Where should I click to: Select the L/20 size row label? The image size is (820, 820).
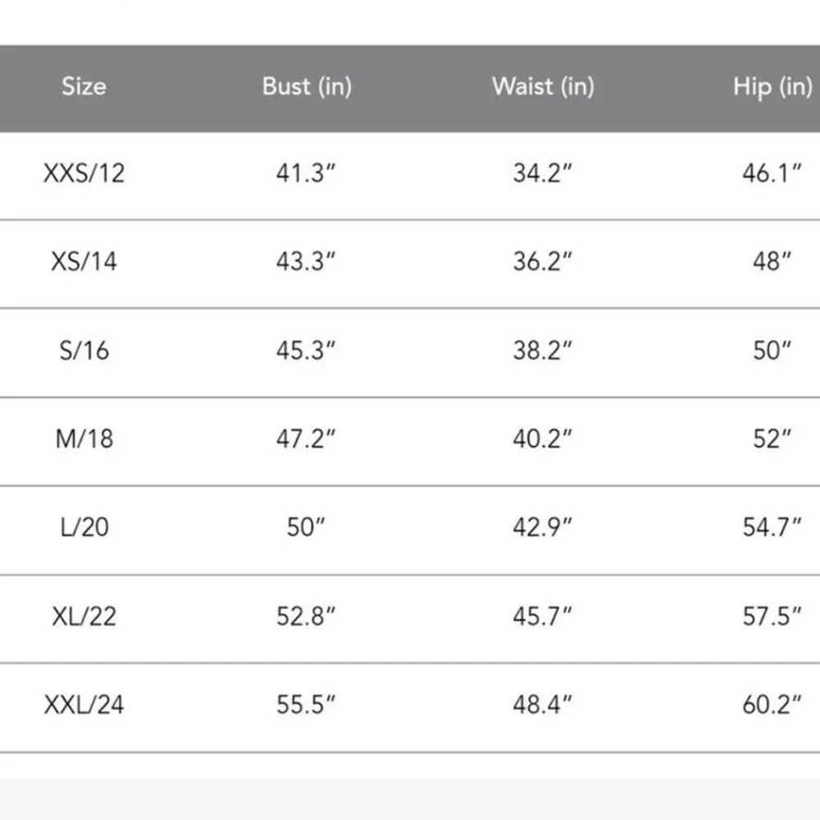(x=84, y=527)
